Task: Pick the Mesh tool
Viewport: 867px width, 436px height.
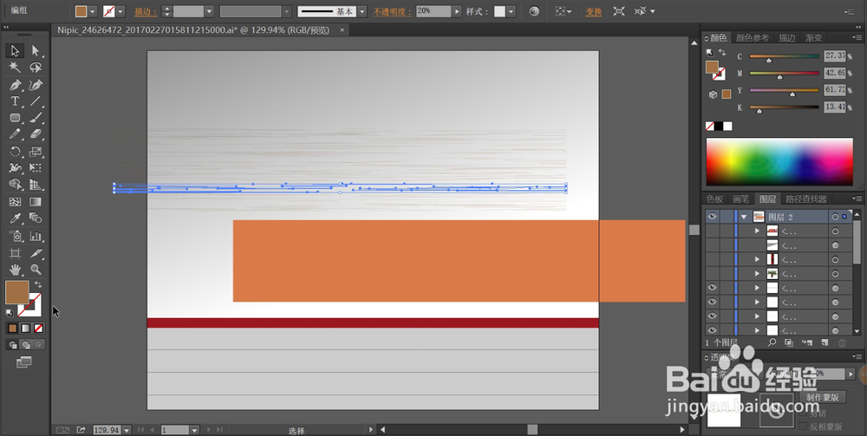Action: 15,202
